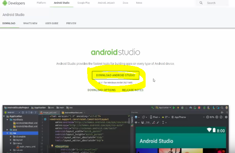Click the lightning Apply Changes icon
The width and height of the screenshot is (235, 153).
[178, 108]
